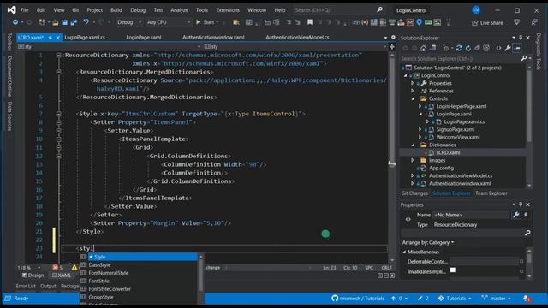This screenshot has height=308, width=548.
Task: Click the Open File folder icon
Action: [x=55, y=22]
